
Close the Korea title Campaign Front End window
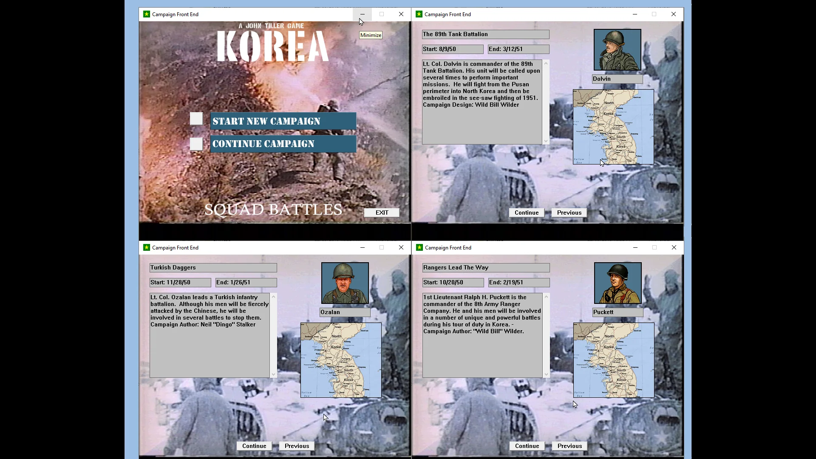coord(401,14)
